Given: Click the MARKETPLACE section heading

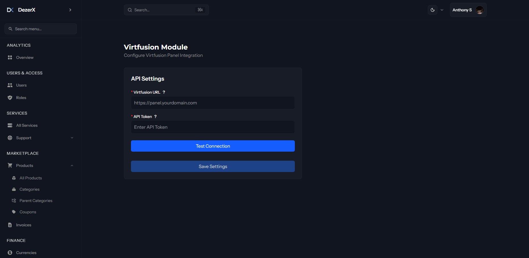Looking at the screenshot, I should [23, 153].
